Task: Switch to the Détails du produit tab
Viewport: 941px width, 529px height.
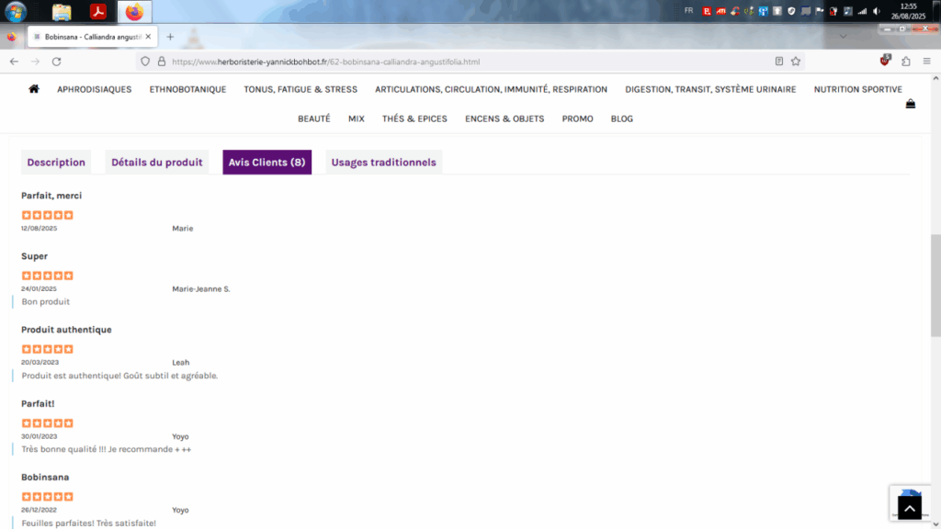Action: coord(157,163)
